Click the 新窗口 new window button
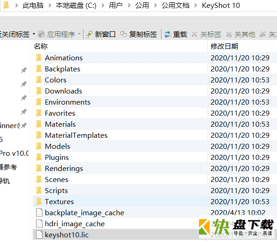This screenshot has height=241, width=277. (x=101, y=34)
